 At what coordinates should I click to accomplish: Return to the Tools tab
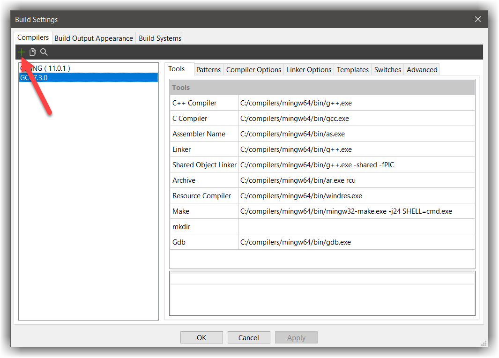(179, 68)
